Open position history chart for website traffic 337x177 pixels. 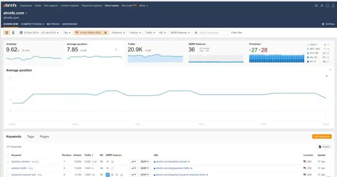click(x=134, y=168)
